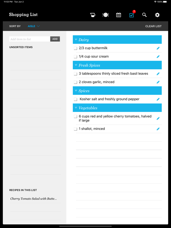171x228 pixels.
Task: Check off 6 cups cherry tomatoes
Action: (x=75, y=116)
